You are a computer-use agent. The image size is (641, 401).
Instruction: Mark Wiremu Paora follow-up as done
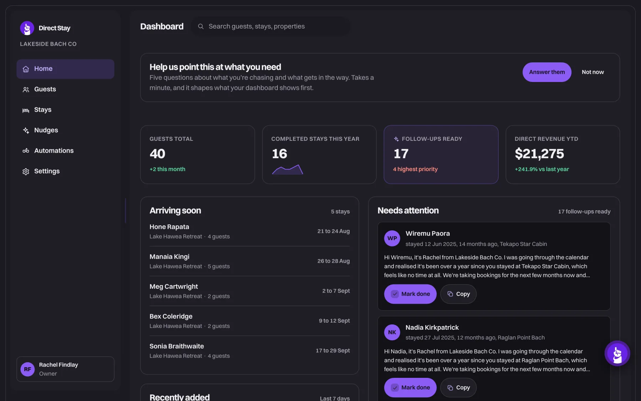click(410, 294)
